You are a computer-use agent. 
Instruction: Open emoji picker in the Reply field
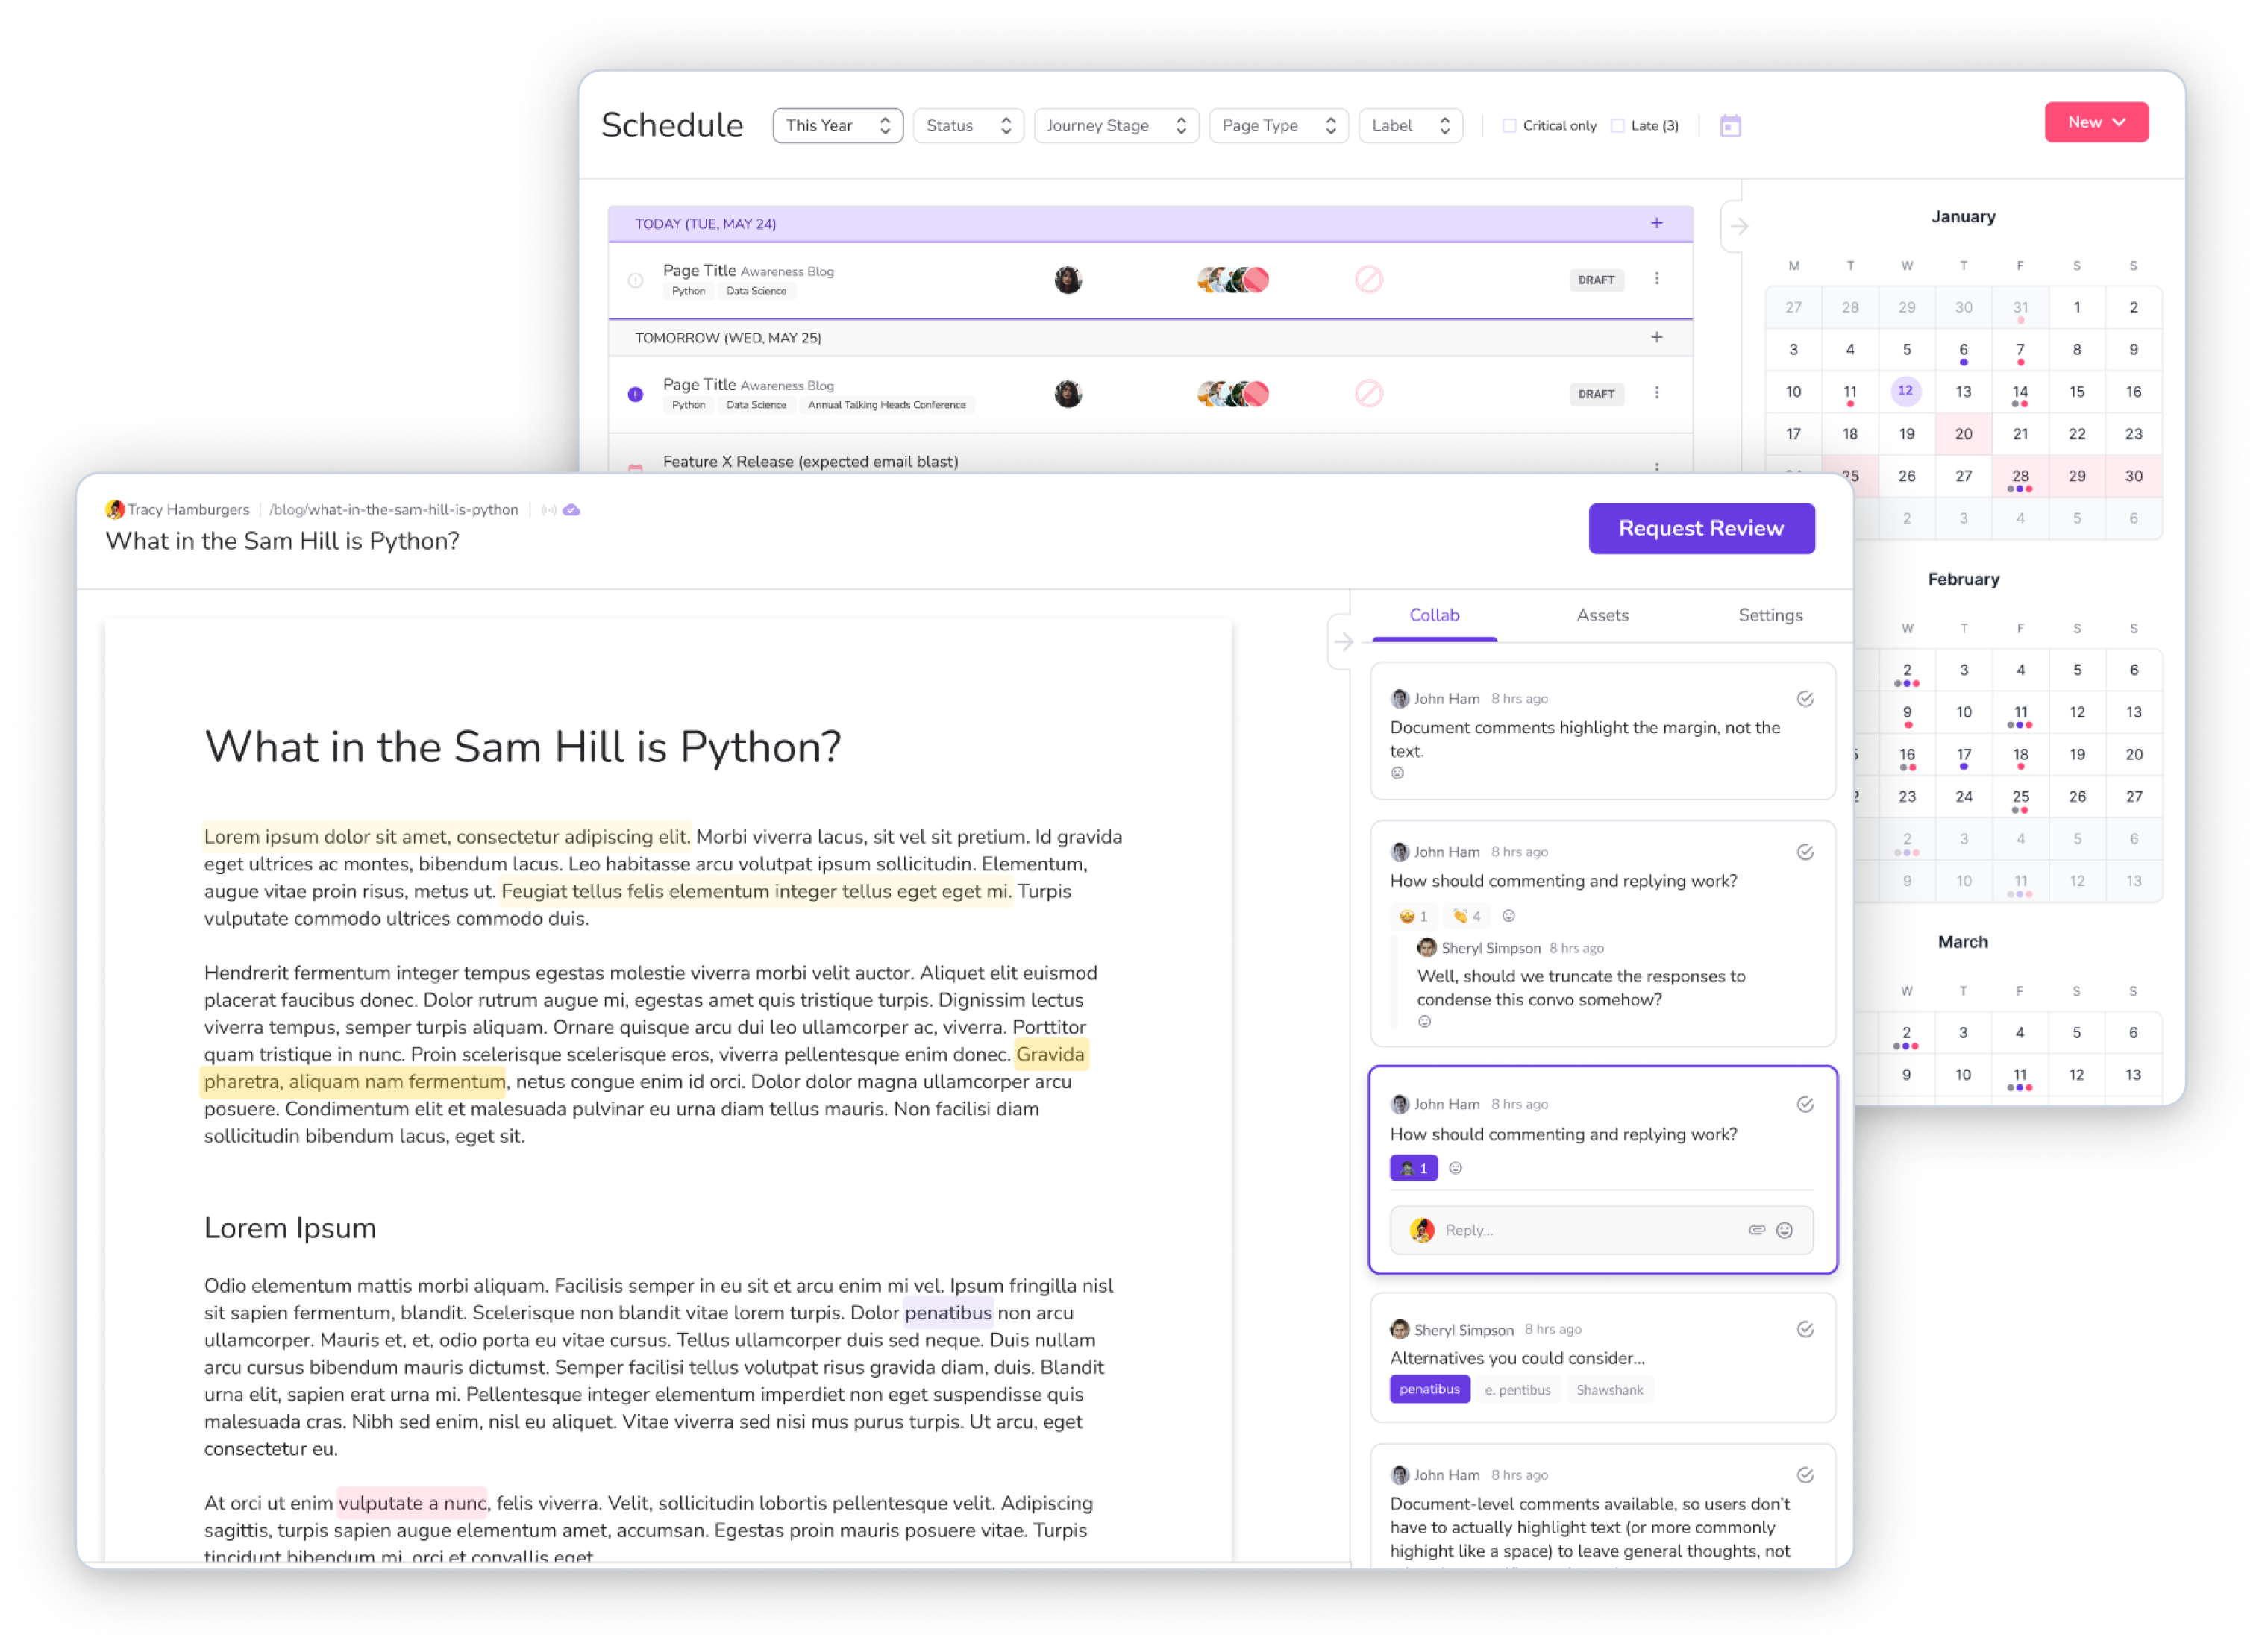coord(1785,1230)
